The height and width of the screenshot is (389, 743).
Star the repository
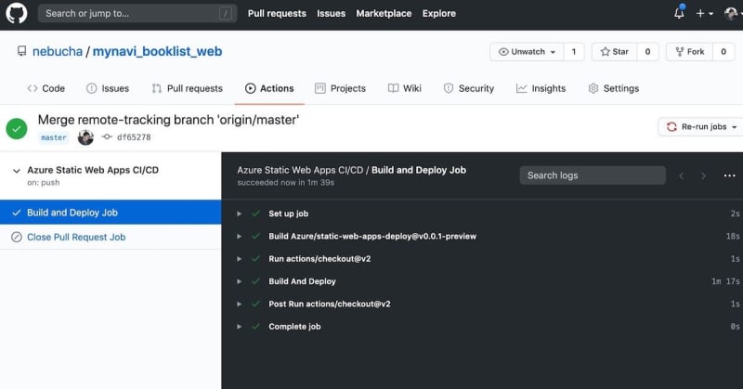[x=614, y=52]
